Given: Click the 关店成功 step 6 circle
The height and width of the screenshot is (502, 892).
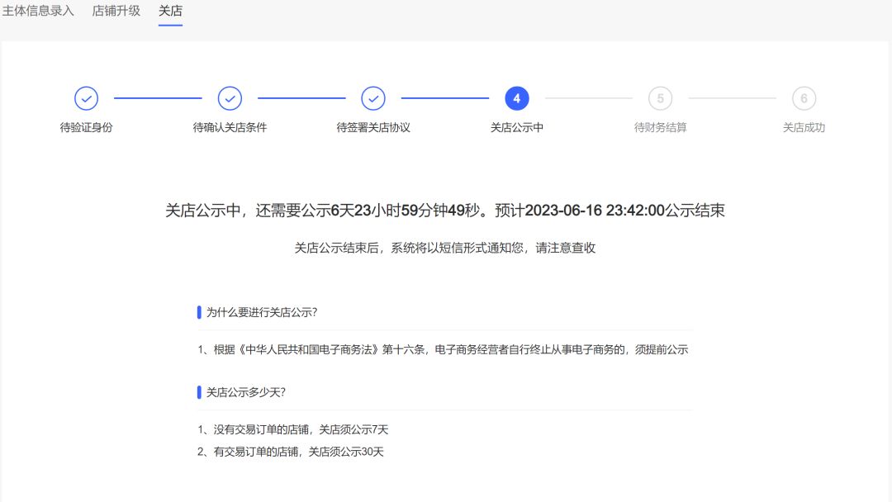Looking at the screenshot, I should pos(803,97).
